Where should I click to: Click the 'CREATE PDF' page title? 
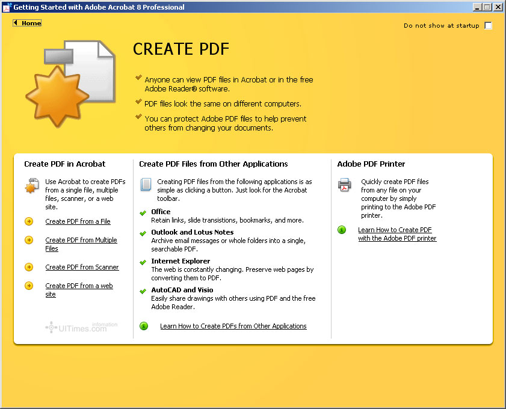point(181,49)
